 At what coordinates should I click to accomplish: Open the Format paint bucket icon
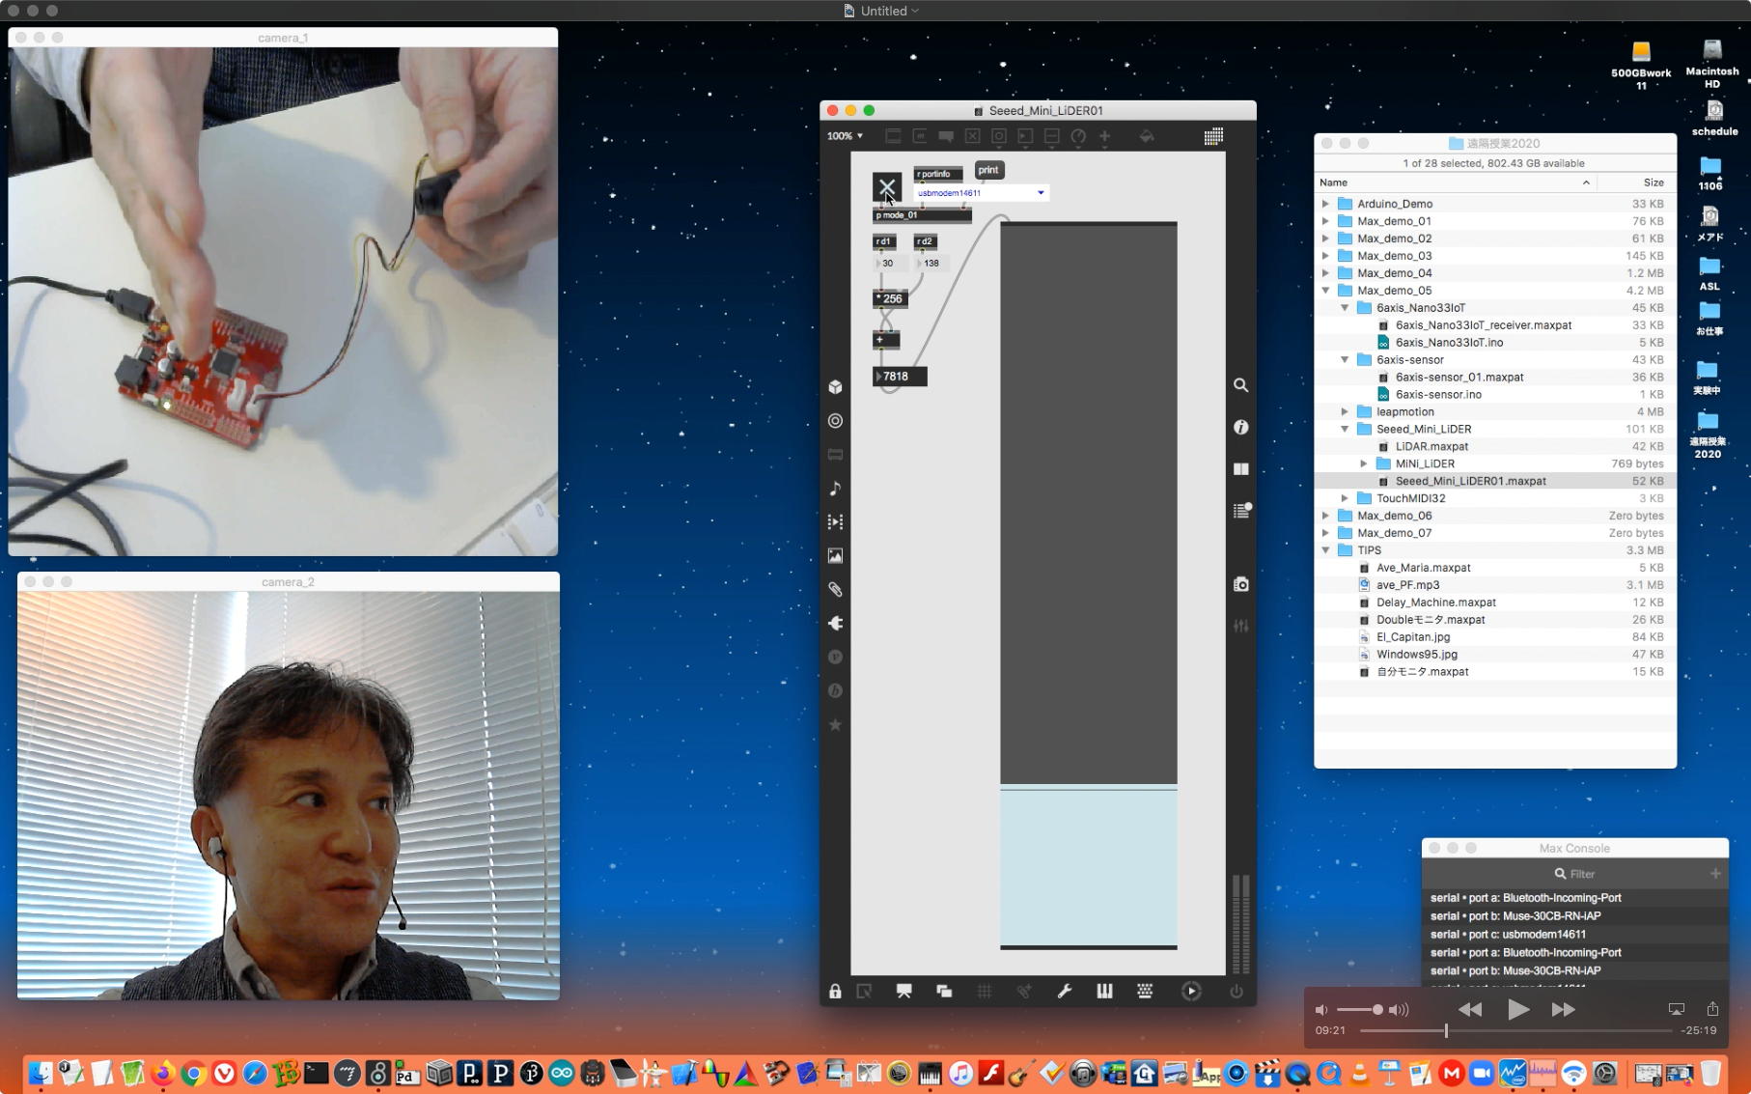pos(1147,136)
